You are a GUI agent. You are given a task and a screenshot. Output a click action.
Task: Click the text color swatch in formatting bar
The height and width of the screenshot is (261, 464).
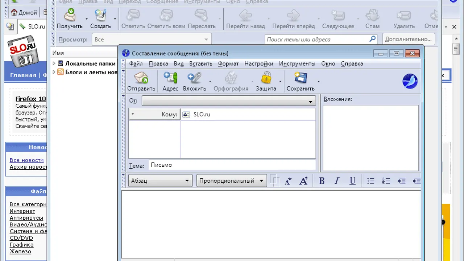coord(274,180)
